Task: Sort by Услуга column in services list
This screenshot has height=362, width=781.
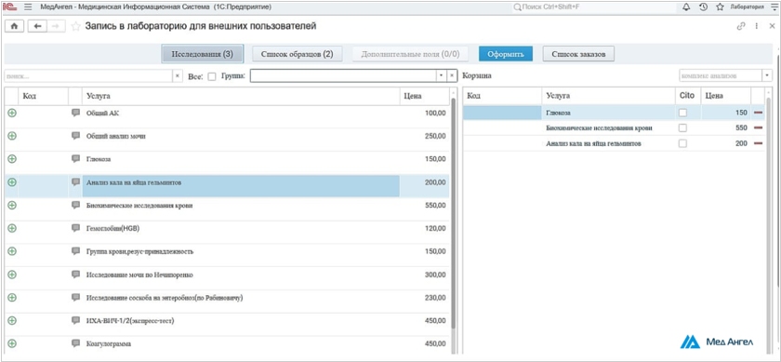Action: tap(241, 96)
